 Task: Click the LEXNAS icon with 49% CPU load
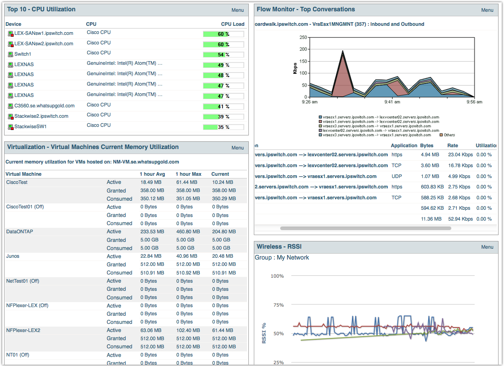pos(10,64)
